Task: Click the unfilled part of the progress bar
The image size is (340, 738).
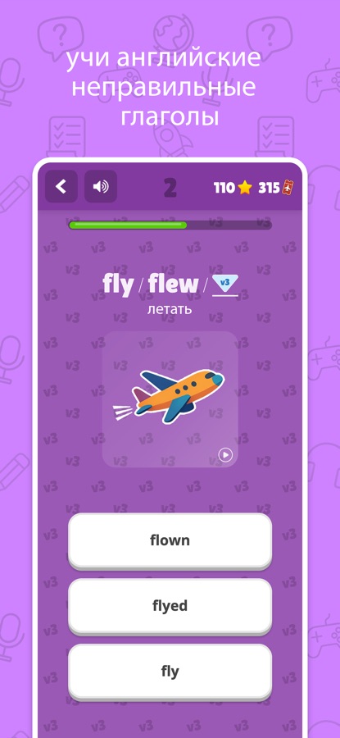Action: pos(229,225)
